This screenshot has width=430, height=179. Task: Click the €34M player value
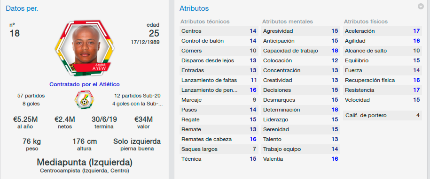[x=143, y=119]
